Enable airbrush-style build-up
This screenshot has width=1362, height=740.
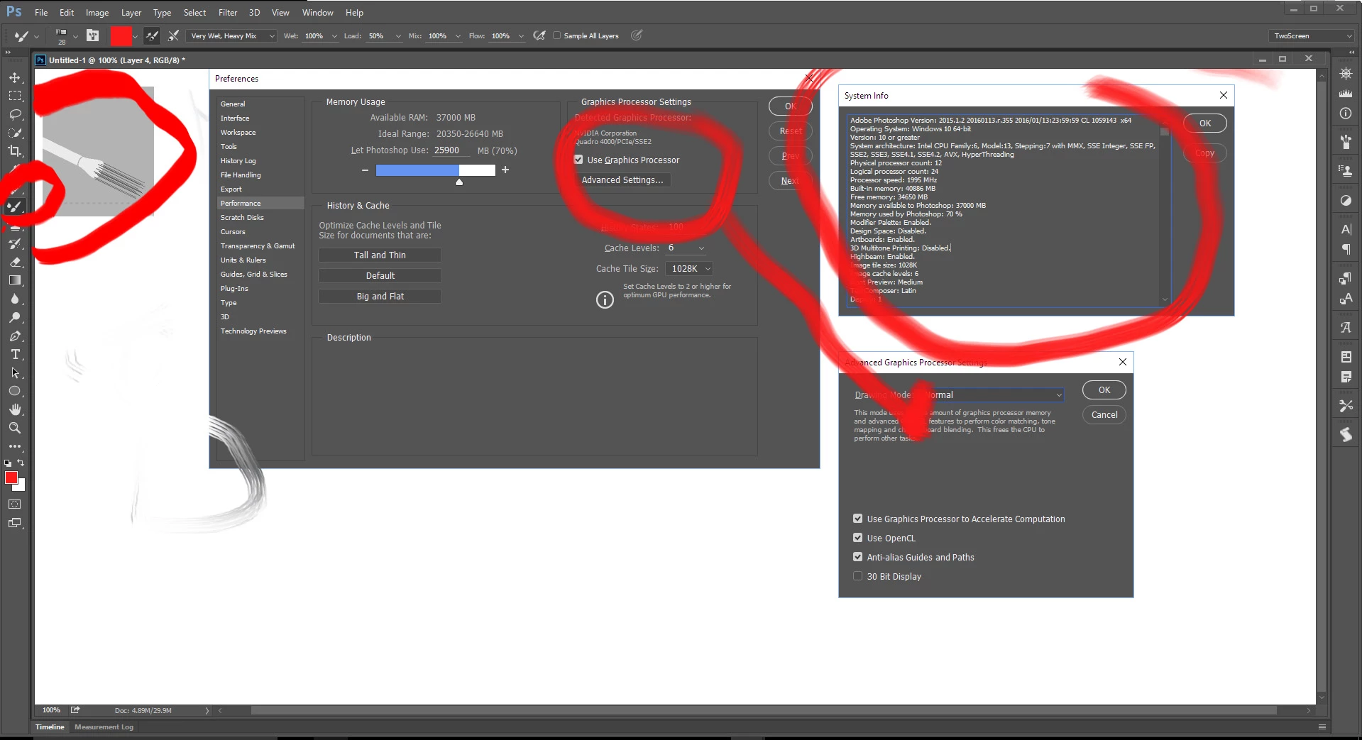(x=539, y=35)
